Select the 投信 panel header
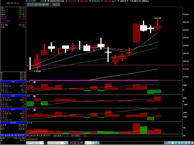This screenshot has height=145, width=194. tap(13, 96)
